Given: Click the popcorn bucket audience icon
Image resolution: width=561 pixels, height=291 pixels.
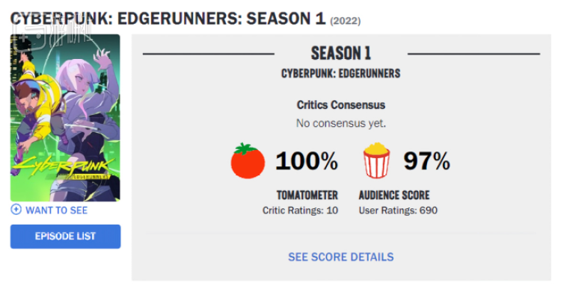Looking at the screenshot, I should [x=376, y=160].
